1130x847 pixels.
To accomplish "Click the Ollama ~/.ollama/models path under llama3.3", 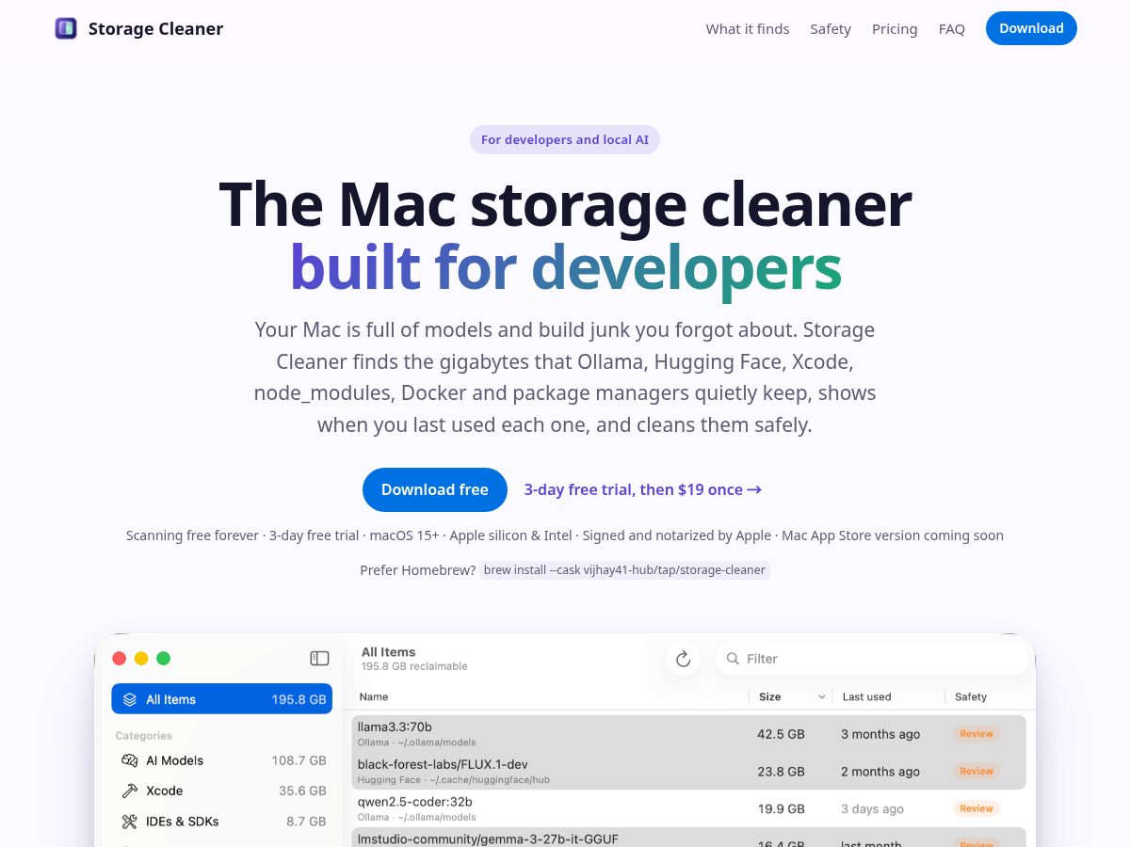I will [417, 743].
